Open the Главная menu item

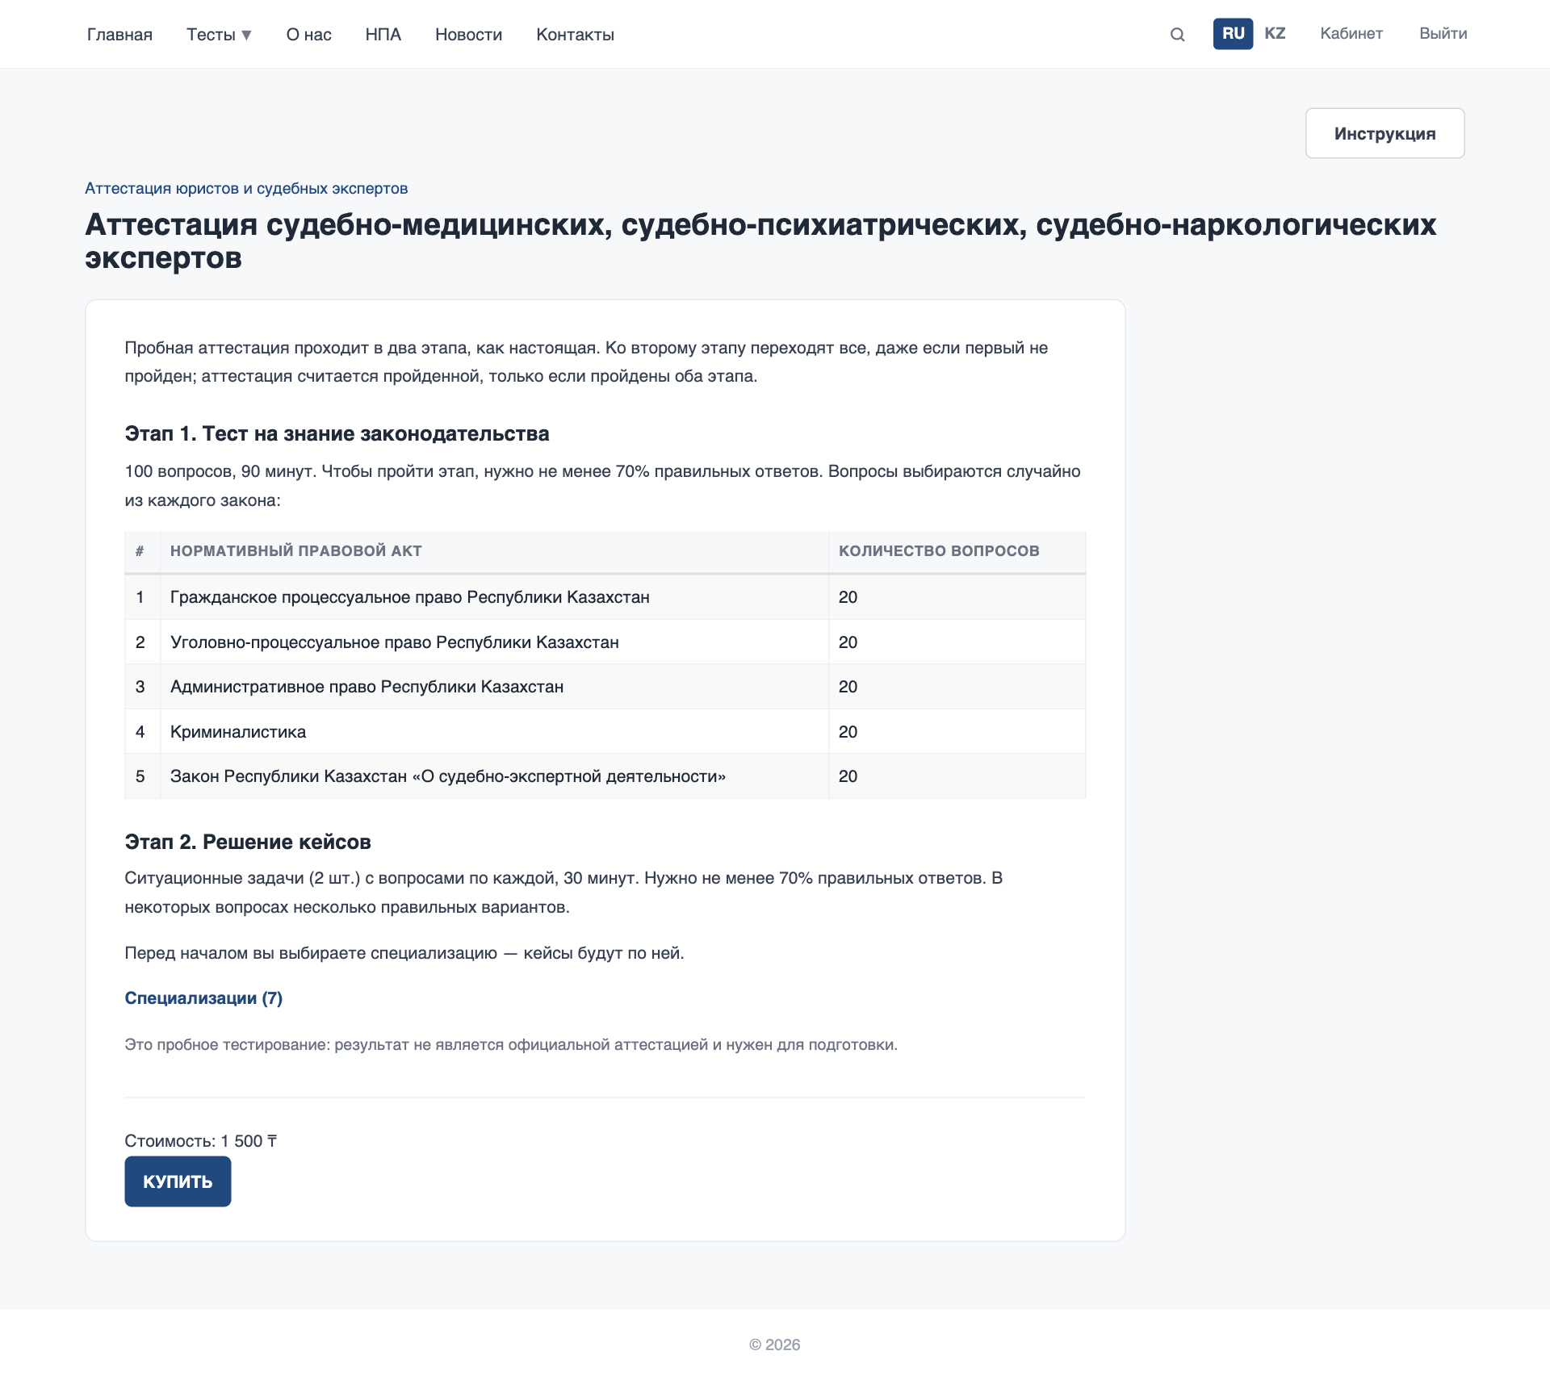point(119,34)
